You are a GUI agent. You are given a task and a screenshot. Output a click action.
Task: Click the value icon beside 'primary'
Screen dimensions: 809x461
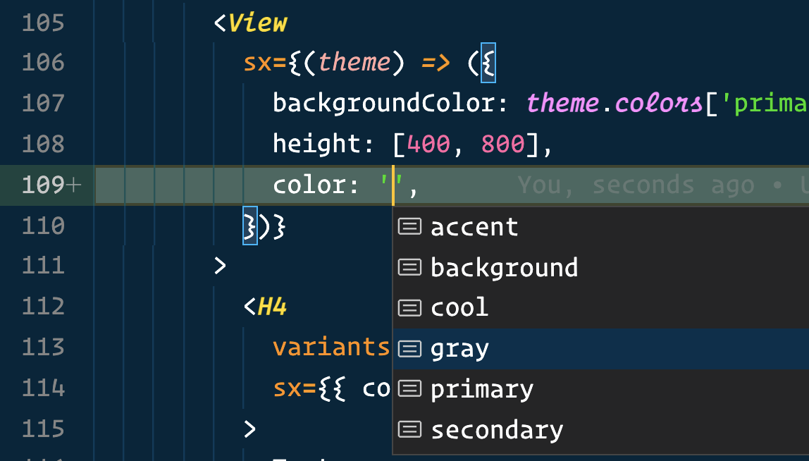409,388
